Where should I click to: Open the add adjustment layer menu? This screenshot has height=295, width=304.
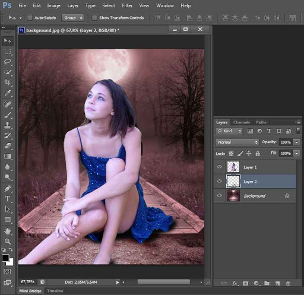tap(256, 283)
